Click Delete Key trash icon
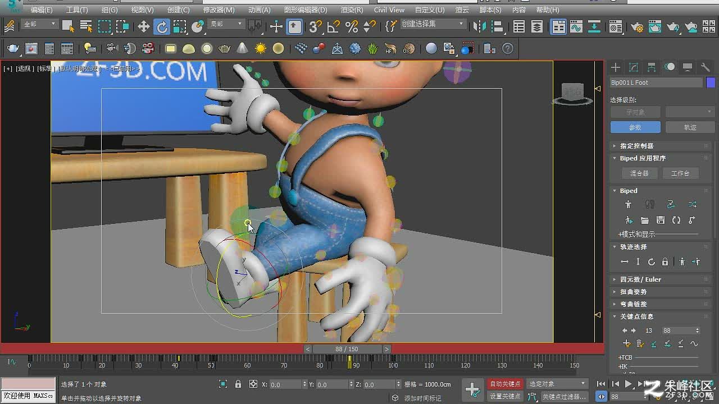The width and height of the screenshot is (719, 404). [x=640, y=343]
